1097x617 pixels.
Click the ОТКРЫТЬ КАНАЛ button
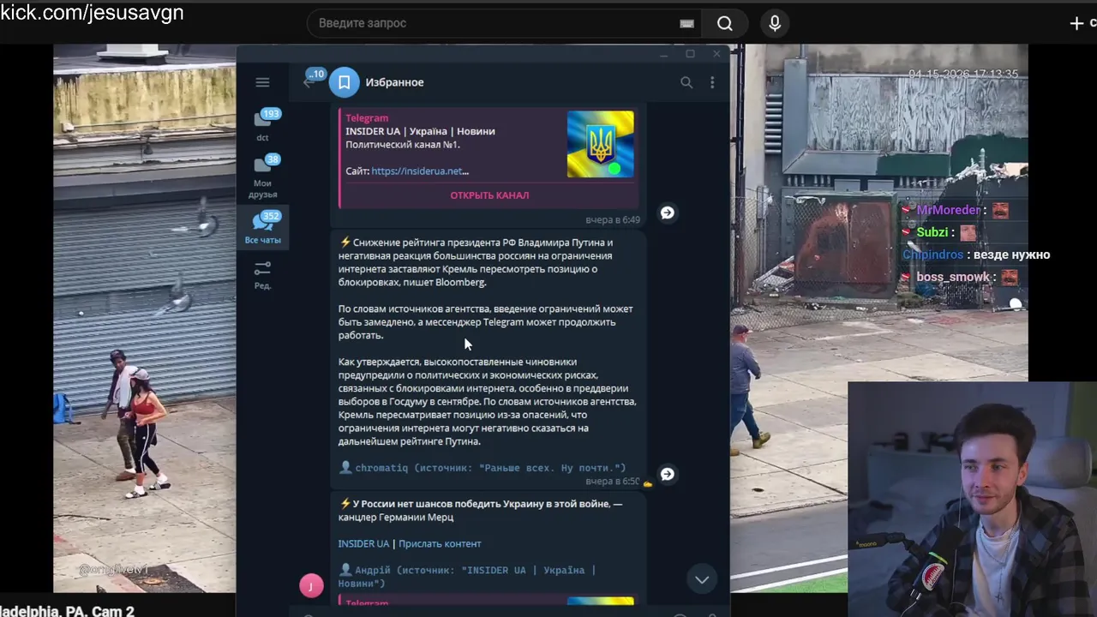click(x=489, y=195)
